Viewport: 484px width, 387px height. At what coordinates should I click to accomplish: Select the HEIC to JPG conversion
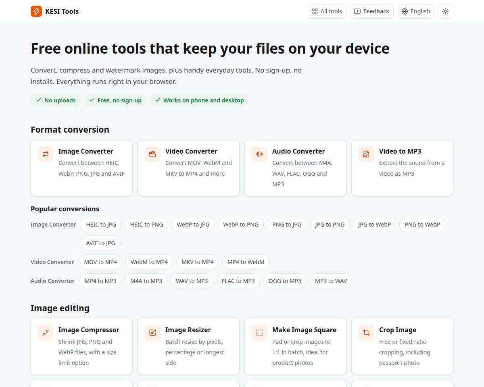pyautogui.click(x=101, y=225)
